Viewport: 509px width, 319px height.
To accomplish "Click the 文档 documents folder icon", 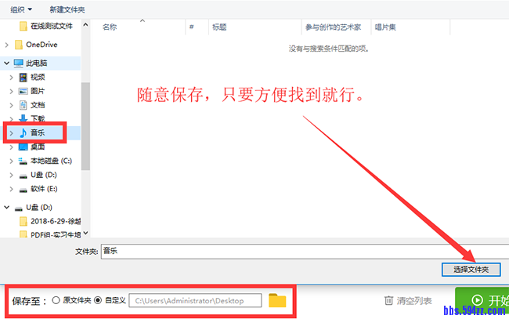I will (x=23, y=105).
